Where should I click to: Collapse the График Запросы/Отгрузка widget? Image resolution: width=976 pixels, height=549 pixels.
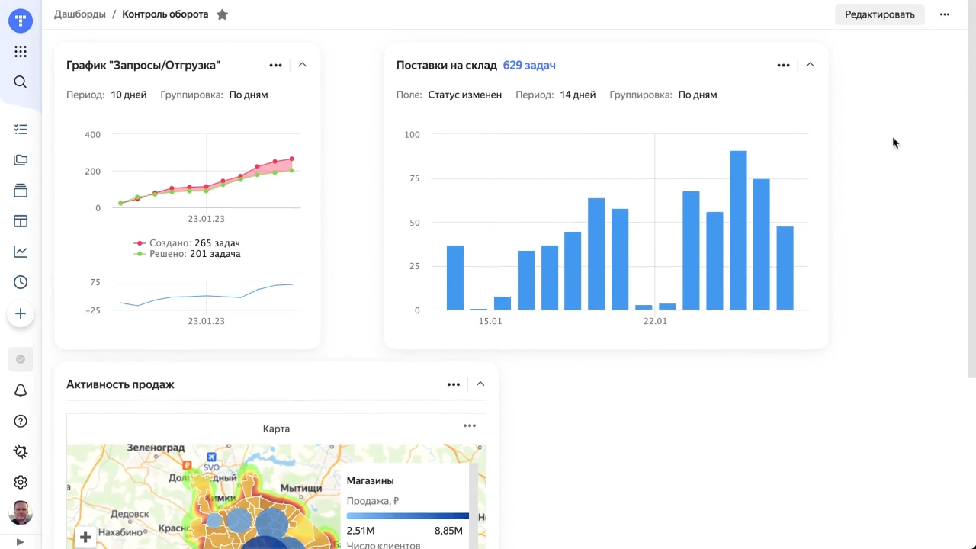click(302, 65)
